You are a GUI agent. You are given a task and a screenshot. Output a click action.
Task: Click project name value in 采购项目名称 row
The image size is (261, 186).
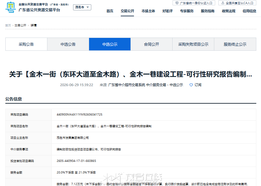tap(104, 126)
